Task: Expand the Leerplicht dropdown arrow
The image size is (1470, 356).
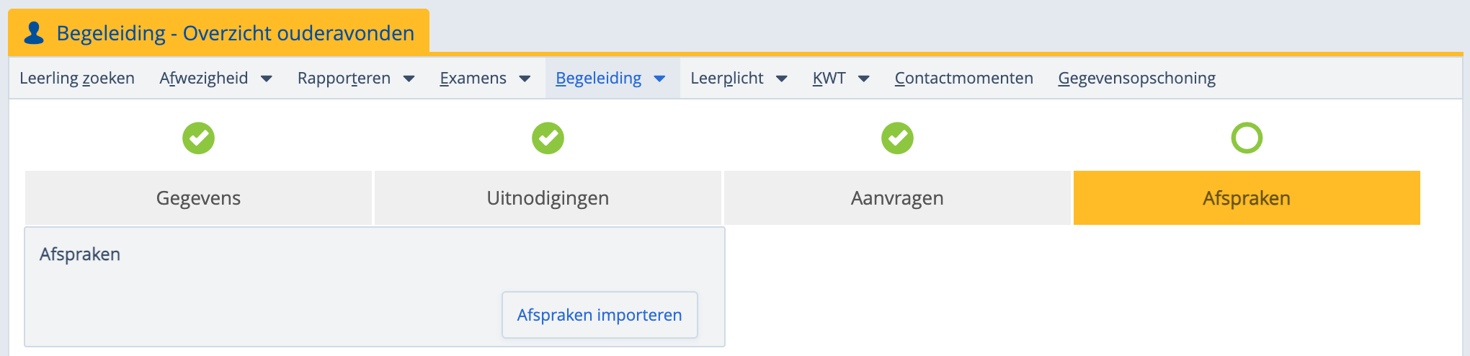Action: coord(781,79)
